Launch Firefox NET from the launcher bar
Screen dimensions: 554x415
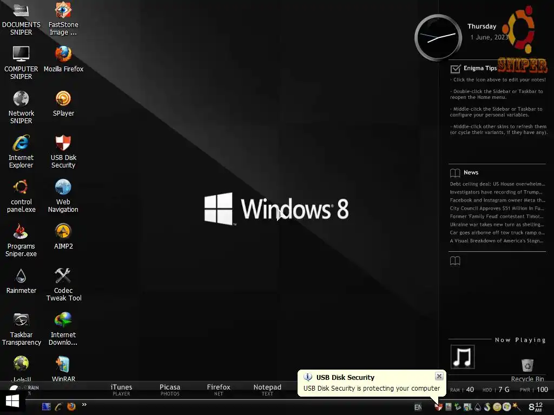click(x=219, y=390)
